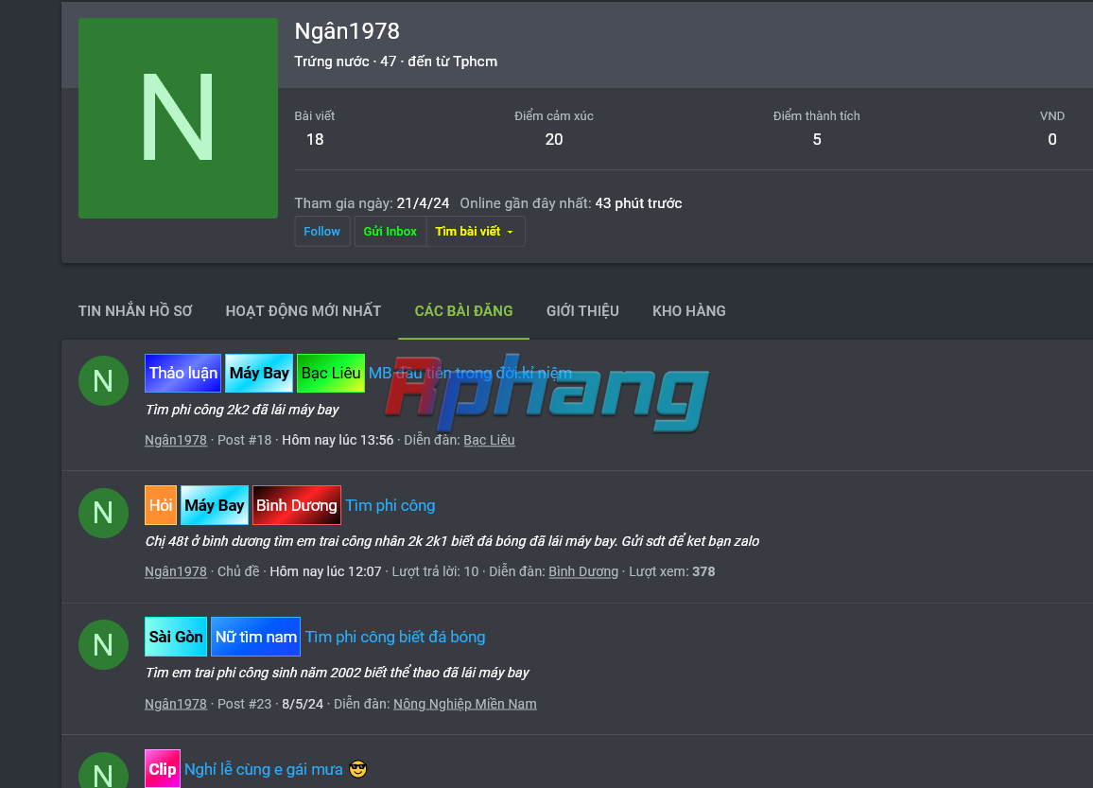This screenshot has width=1093, height=788.
Task: Click the last online time 43 phút trước
Action: (638, 203)
